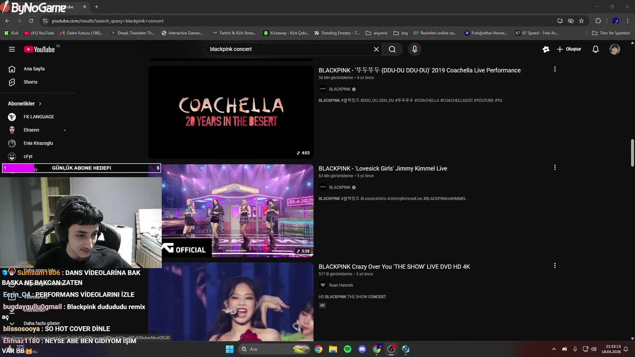
Task: Click the browser address bar URL
Action: click(x=108, y=21)
